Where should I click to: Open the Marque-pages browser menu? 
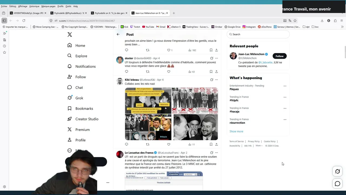point(48,6)
